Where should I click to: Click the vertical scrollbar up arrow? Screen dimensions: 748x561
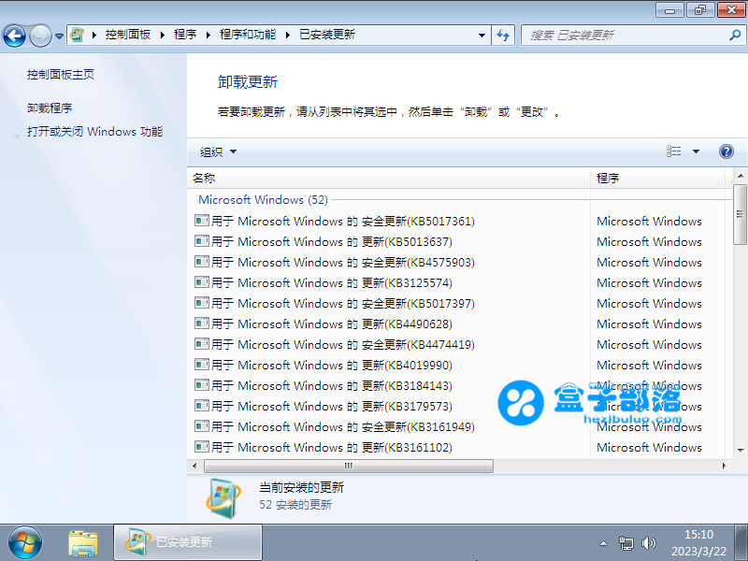(x=741, y=176)
